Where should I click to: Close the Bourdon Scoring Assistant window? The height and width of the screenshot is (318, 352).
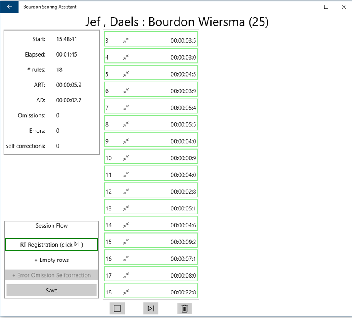pos(343,7)
